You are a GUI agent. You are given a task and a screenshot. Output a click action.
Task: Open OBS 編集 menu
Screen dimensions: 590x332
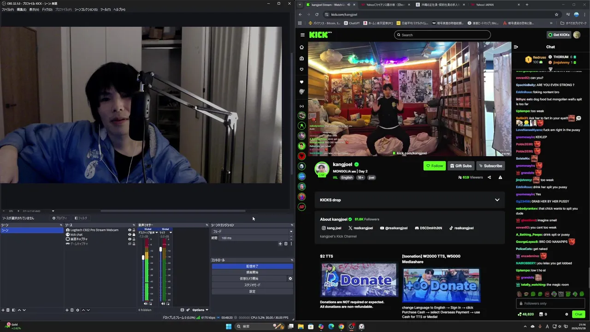coord(21,9)
